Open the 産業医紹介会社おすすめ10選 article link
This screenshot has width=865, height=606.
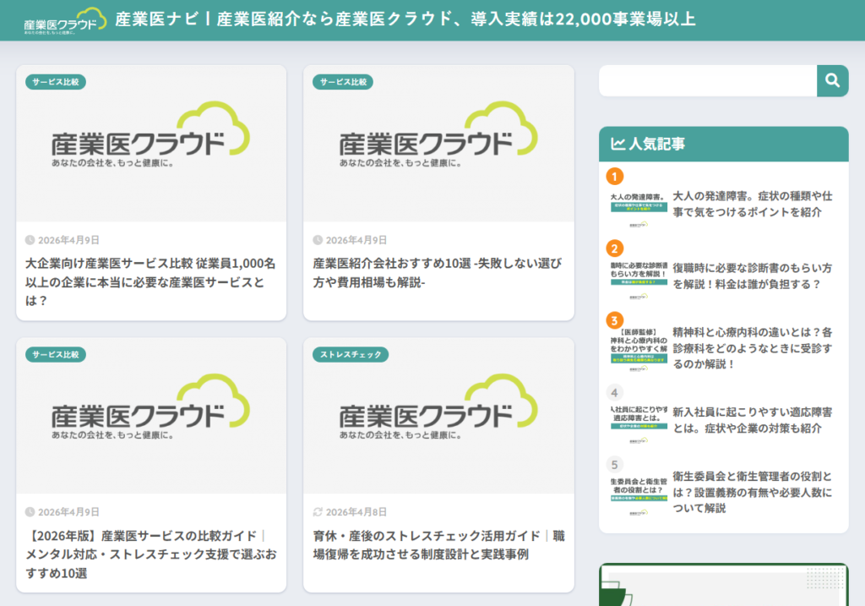[437, 273]
